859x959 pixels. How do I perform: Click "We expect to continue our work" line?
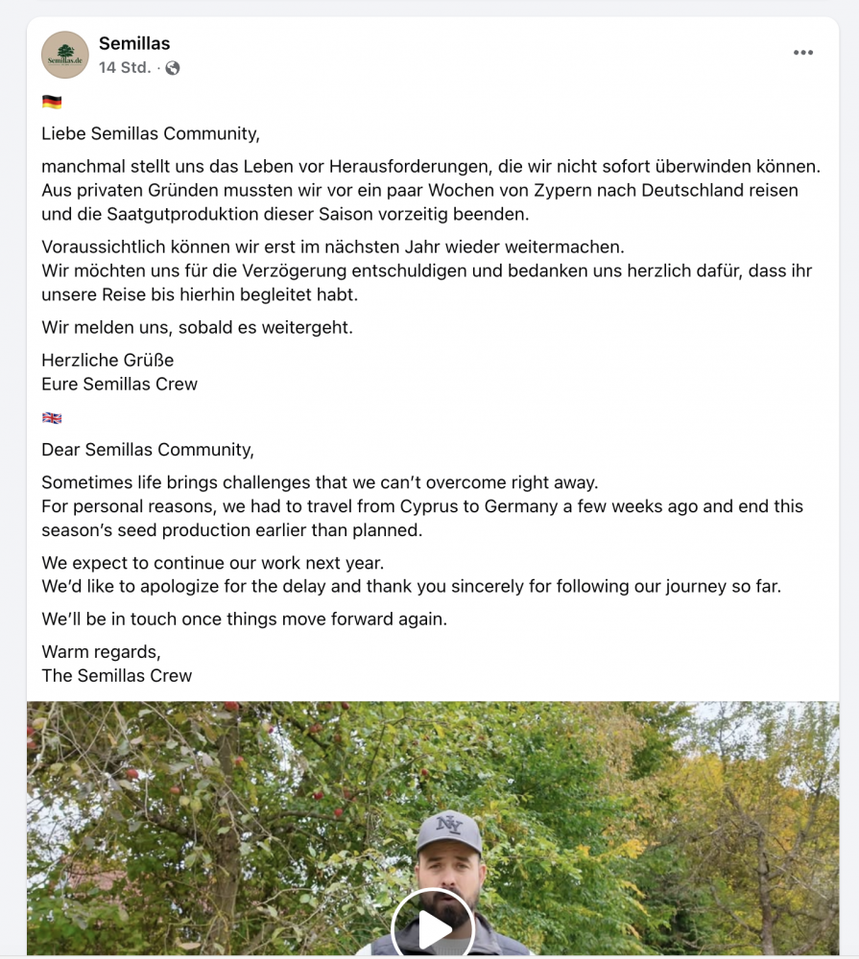click(x=212, y=563)
